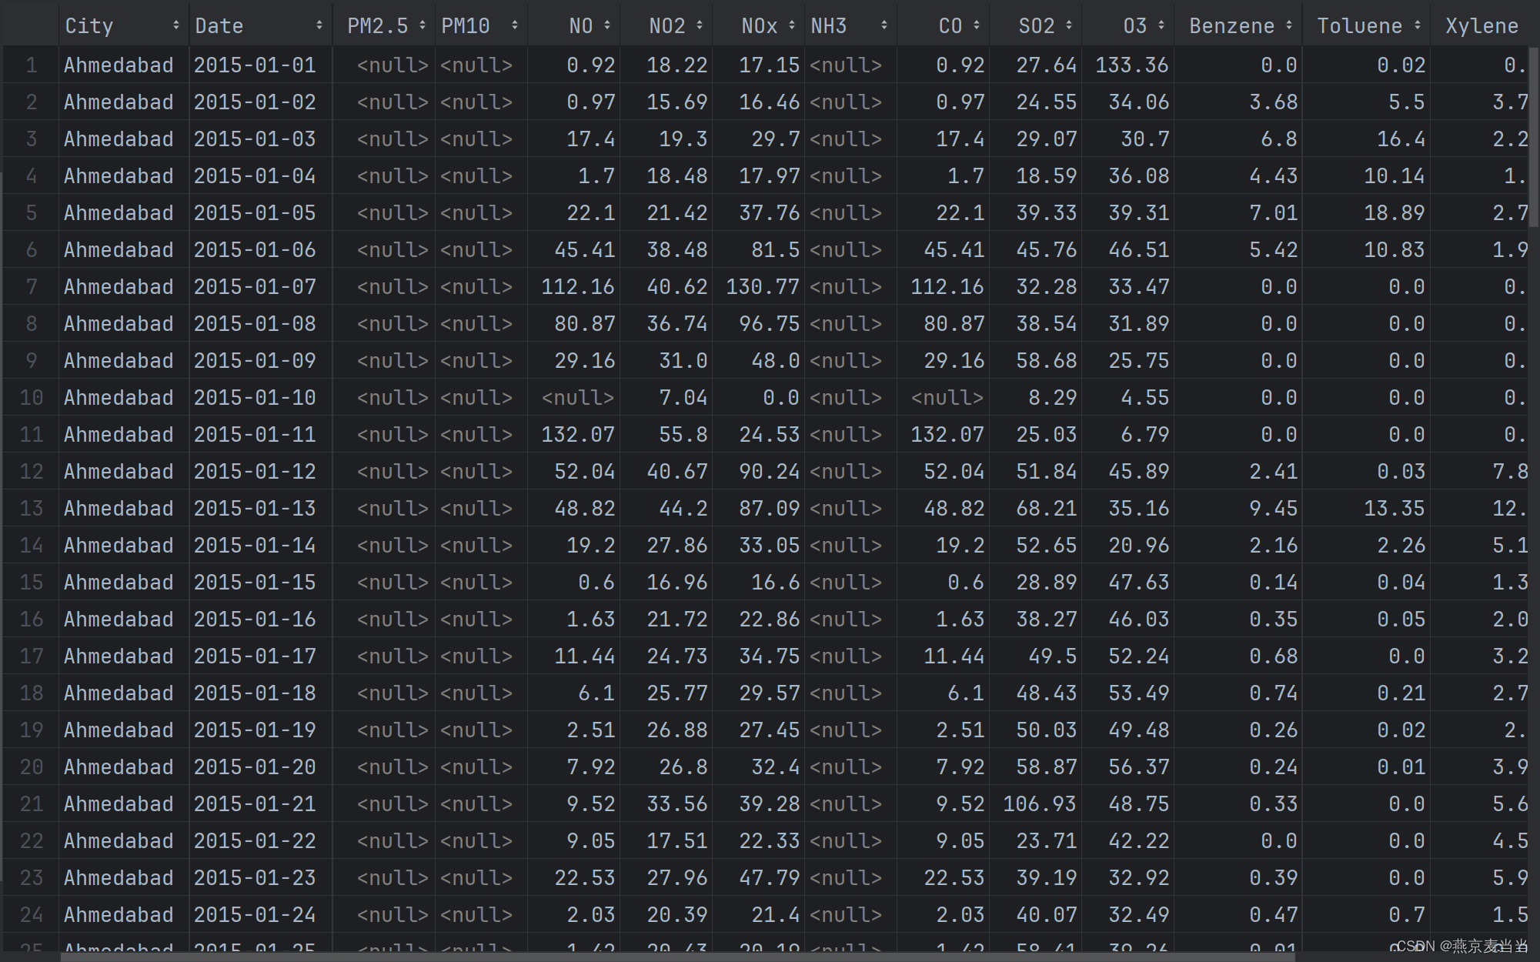This screenshot has width=1540, height=962.
Task: Click NH3 column sort arrows
Action: [884, 25]
